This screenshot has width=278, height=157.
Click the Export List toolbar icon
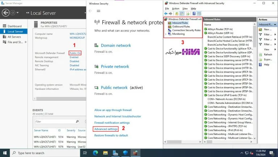188,14
